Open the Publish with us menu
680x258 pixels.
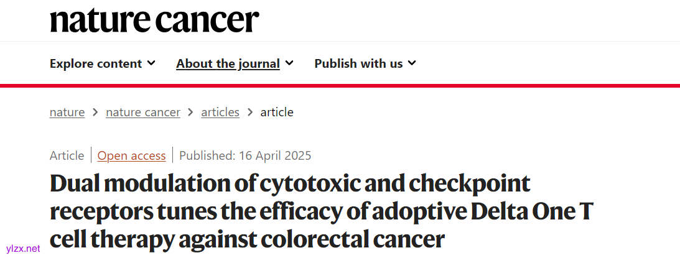click(358, 63)
